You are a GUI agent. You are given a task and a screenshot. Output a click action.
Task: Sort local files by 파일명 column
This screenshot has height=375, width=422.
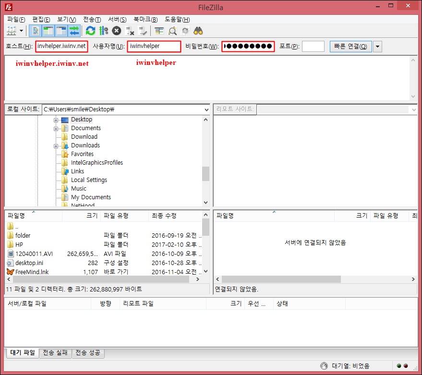pos(34,216)
